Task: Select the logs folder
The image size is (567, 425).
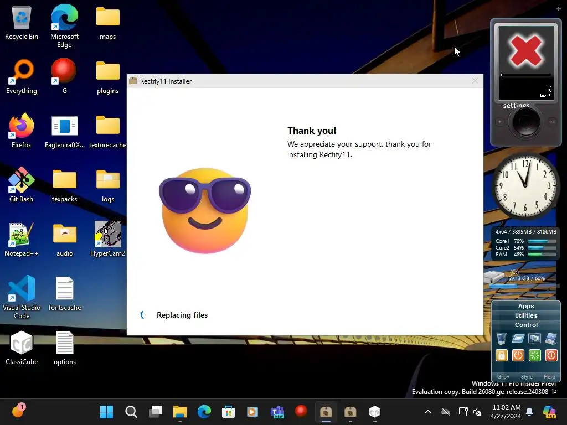Action: (108, 185)
